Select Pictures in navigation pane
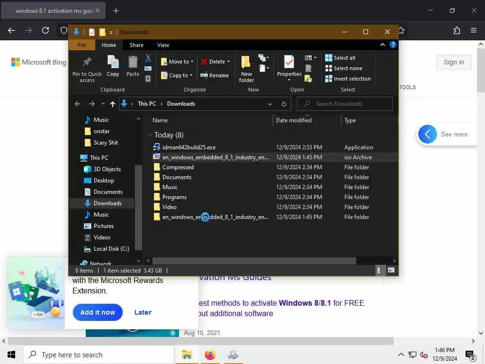This screenshot has width=485, height=364. click(103, 226)
